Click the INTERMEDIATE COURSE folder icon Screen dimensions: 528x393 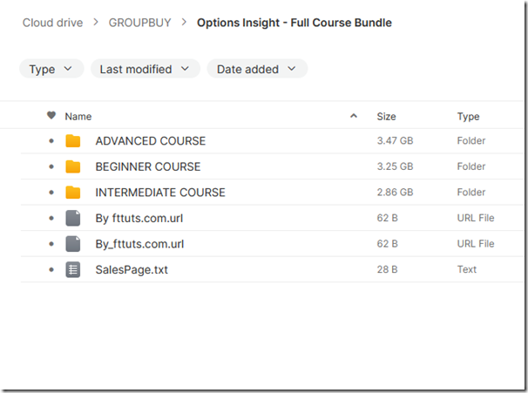72,193
